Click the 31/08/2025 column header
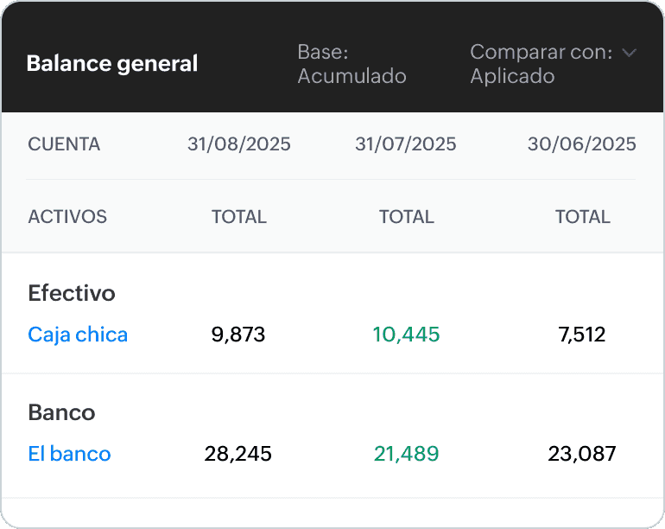 [x=238, y=144]
